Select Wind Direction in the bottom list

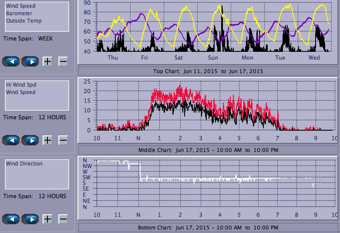point(24,164)
